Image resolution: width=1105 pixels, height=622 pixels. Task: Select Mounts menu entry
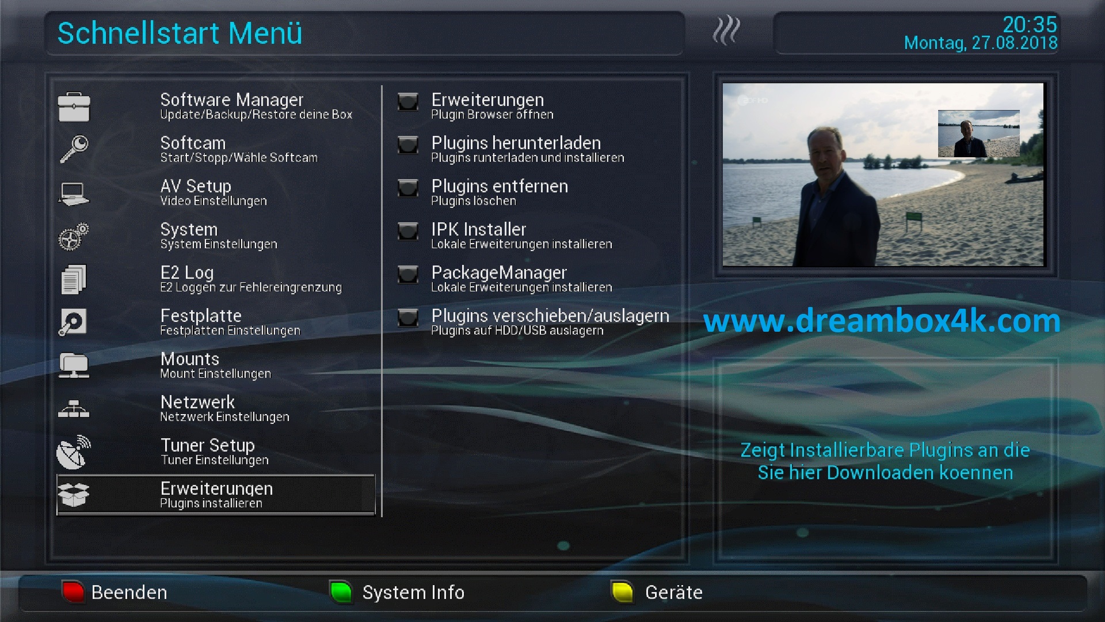pyautogui.click(x=216, y=366)
